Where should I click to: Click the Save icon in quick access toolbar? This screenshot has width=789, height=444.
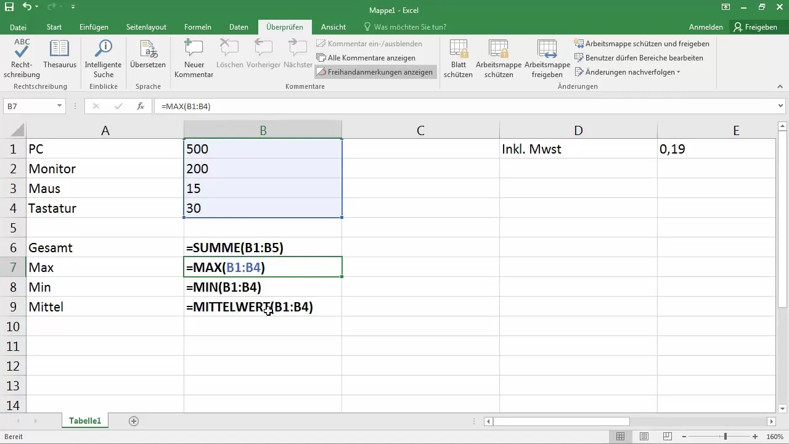[9, 7]
